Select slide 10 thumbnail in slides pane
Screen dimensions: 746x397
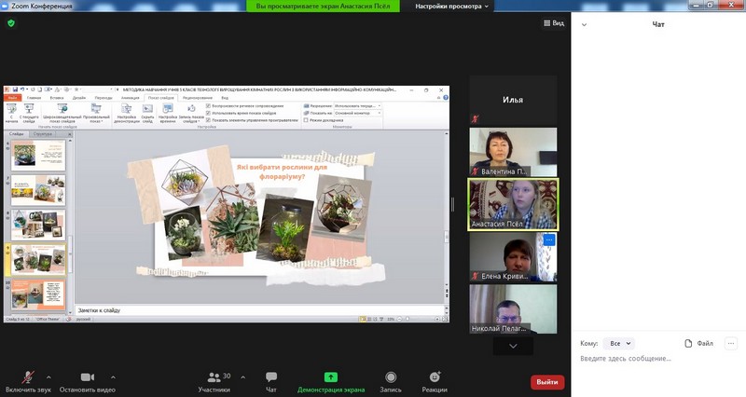[x=38, y=294]
